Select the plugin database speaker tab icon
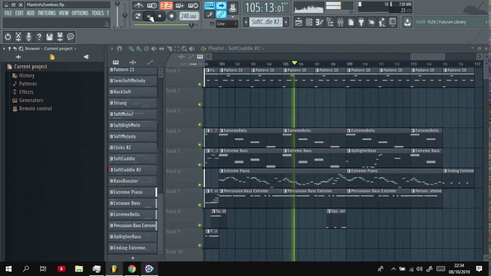The height and width of the screenshot is (276, 491). [87, 57]
